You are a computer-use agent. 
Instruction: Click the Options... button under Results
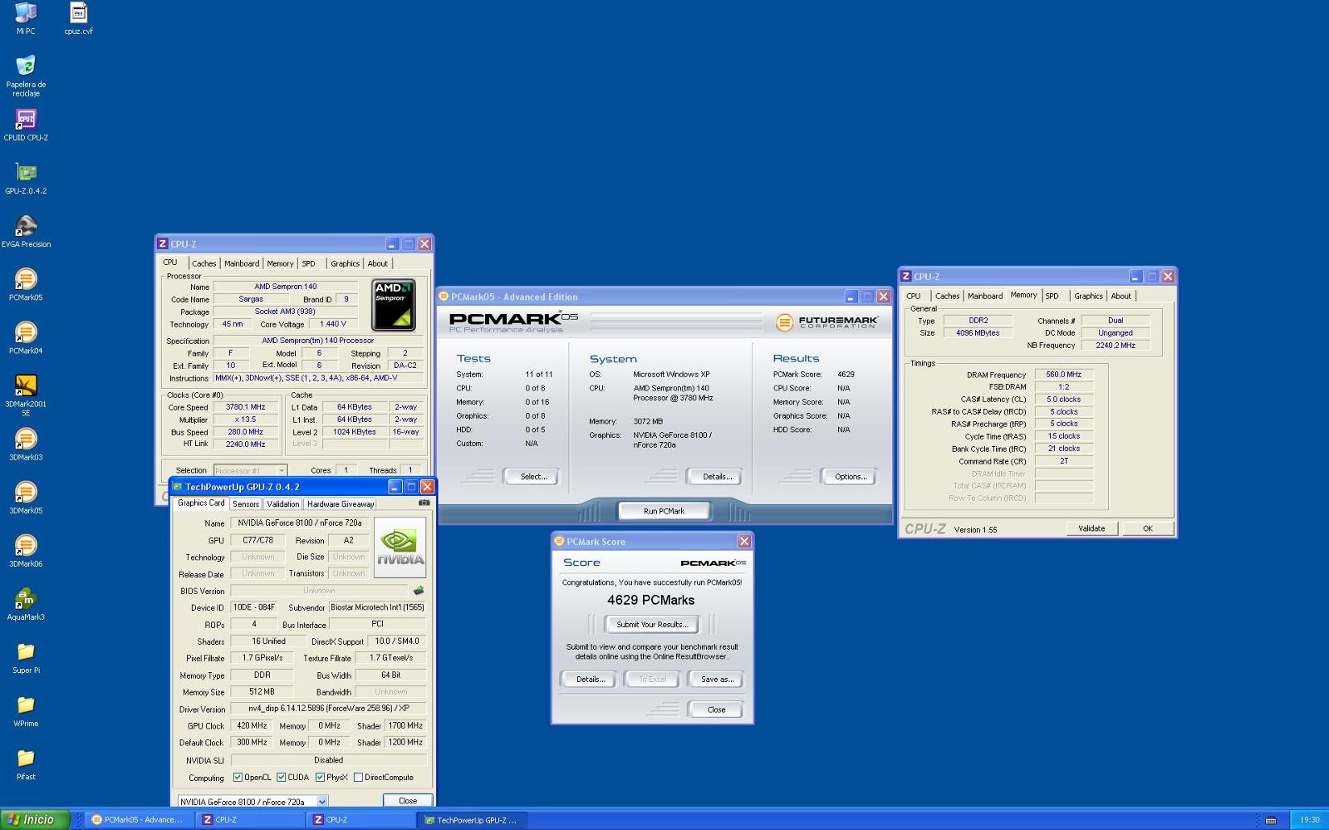pyautogui.click(x=851, y=477)
